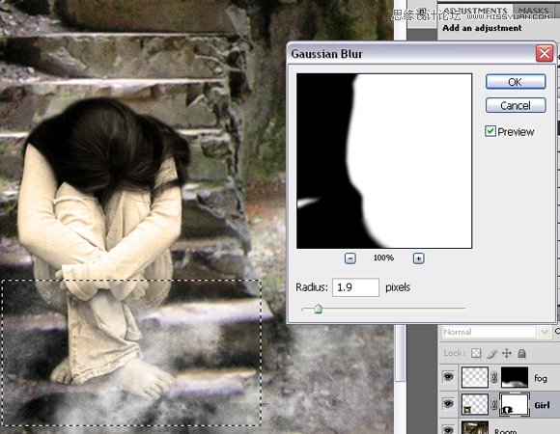The image size is (560, 434).
Task: Toggle the Preview checkbox
Action: pyautogui.click(x=490, y=131)
